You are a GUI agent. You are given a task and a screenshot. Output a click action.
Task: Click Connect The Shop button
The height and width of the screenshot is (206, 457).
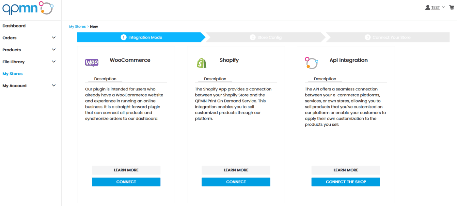tap(346, 182)
